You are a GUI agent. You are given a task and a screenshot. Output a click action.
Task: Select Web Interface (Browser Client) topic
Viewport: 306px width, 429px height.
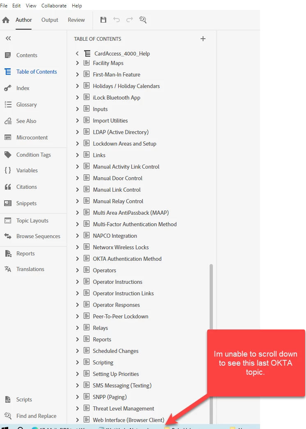click(128, 420)
